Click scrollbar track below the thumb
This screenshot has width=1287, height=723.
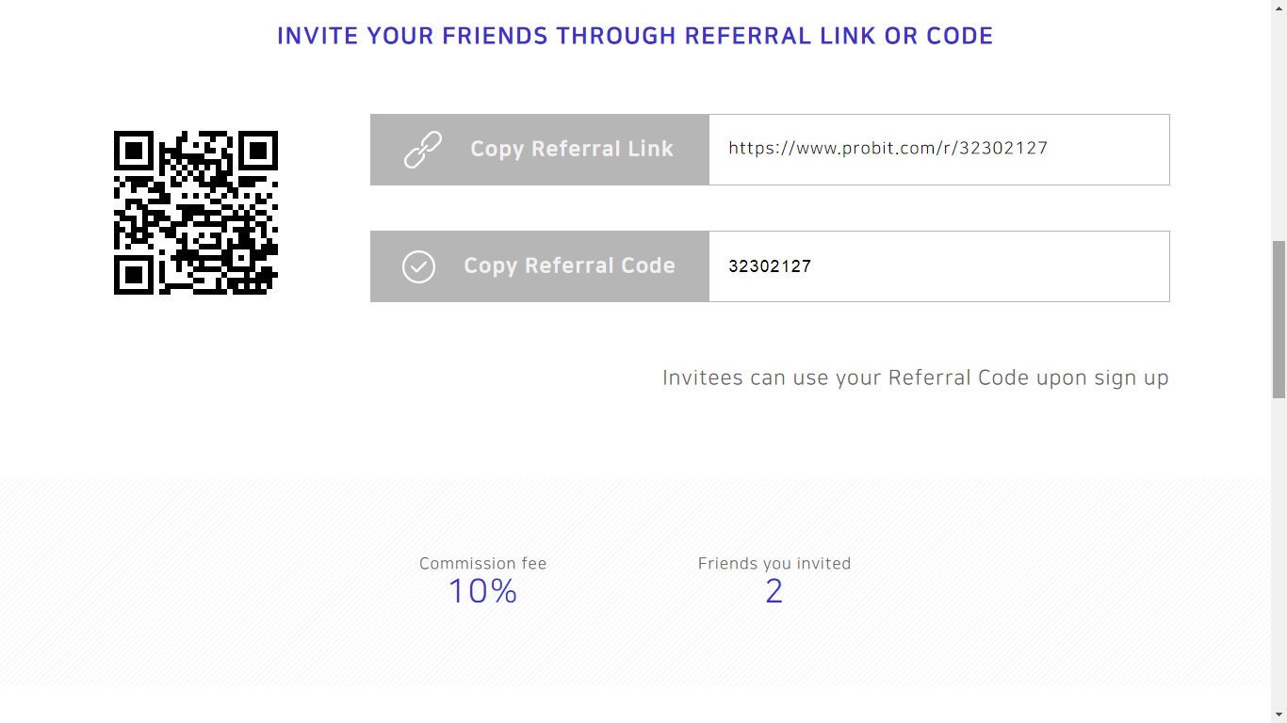[x=1279, y=553]
